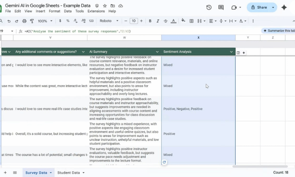The height and width of the screenshot is (177, 295).
Task: Open the toolbar More options menu
Action: click(x=253, y=21)
